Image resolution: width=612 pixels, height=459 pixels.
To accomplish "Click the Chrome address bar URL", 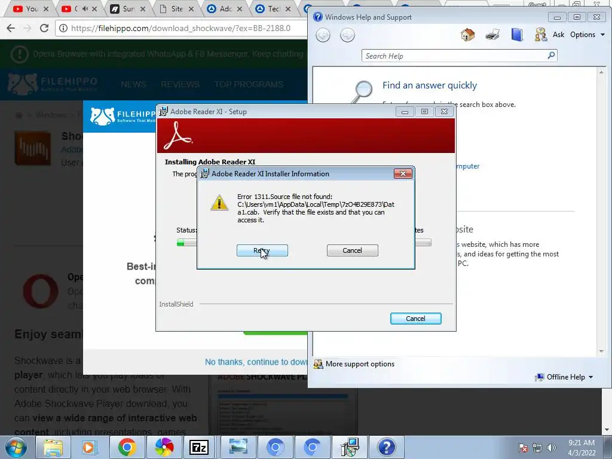I will (180, 29).
